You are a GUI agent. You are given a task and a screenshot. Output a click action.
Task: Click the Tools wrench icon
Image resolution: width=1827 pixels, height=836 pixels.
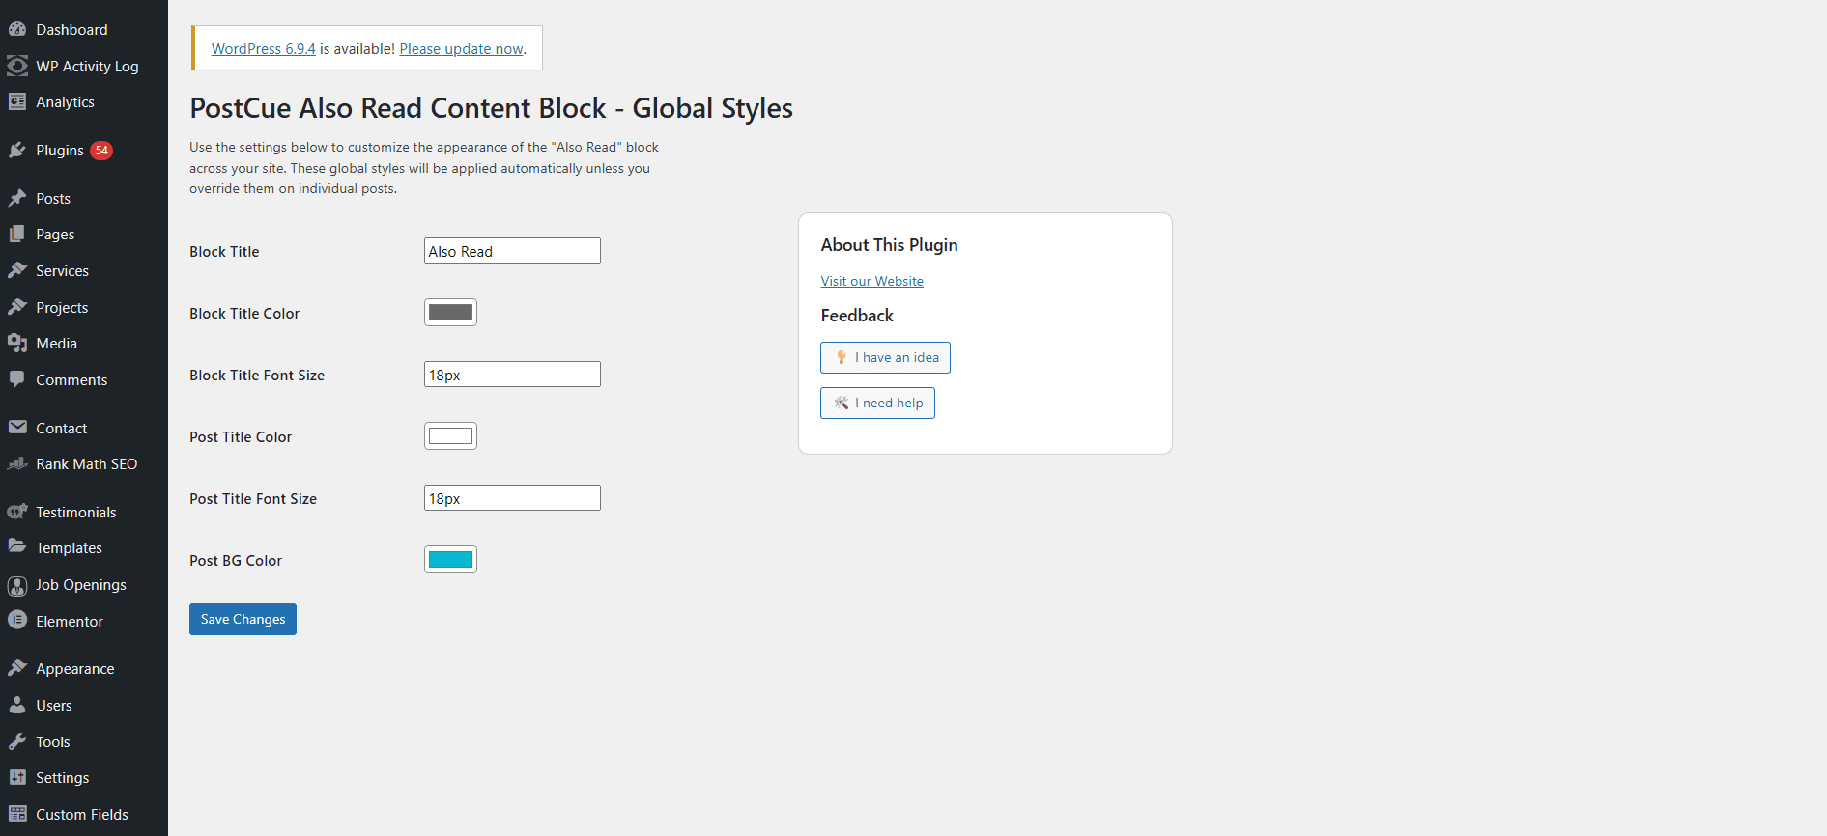(x=17, y=741)
